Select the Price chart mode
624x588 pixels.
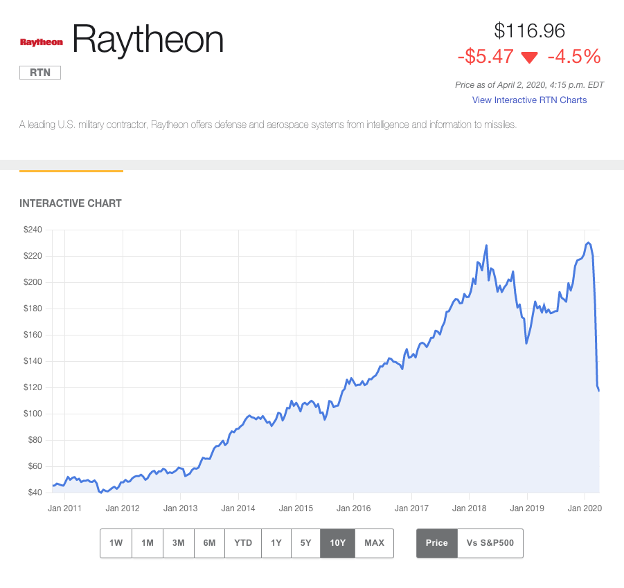[437, 543]
